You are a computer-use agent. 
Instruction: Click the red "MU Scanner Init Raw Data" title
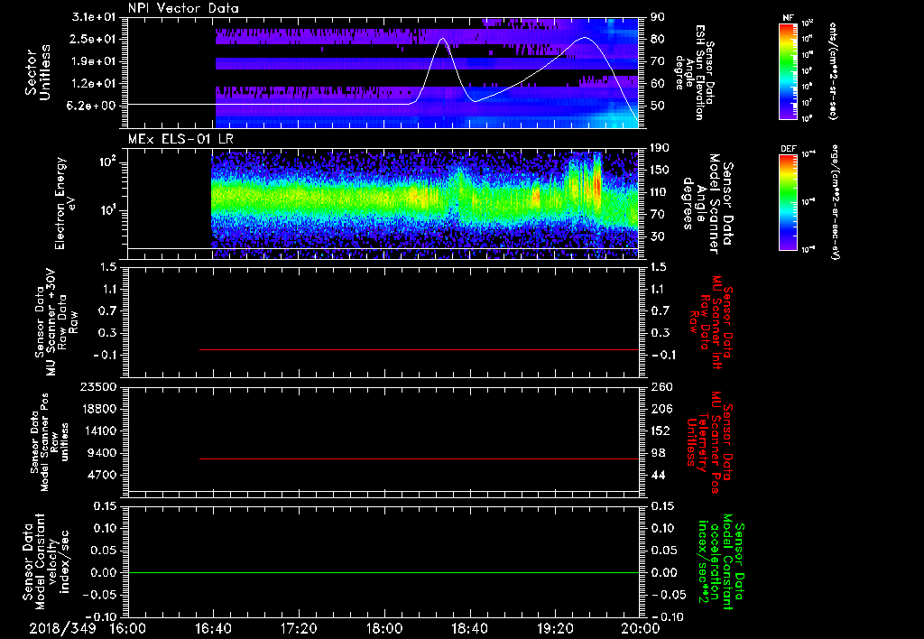pyautogui.click(x=711, y=322)
